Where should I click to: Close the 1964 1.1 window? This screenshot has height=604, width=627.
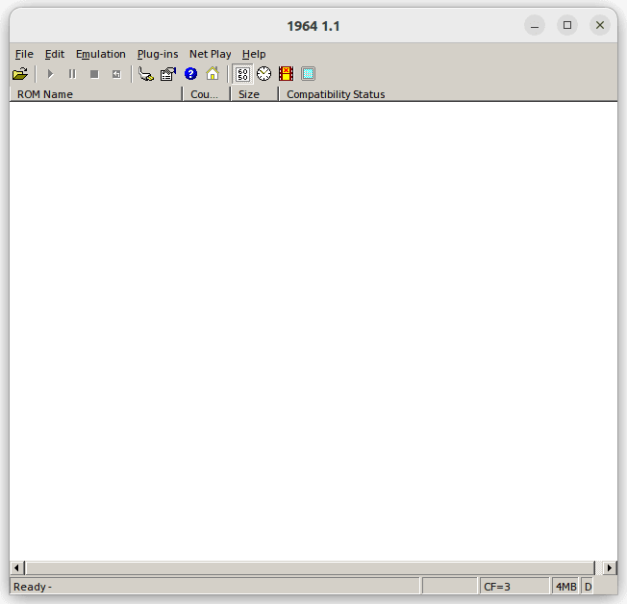[600, 25]
